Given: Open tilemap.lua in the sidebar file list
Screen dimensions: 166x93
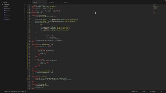Looking at the screenshot, I should tap(8, 19).
